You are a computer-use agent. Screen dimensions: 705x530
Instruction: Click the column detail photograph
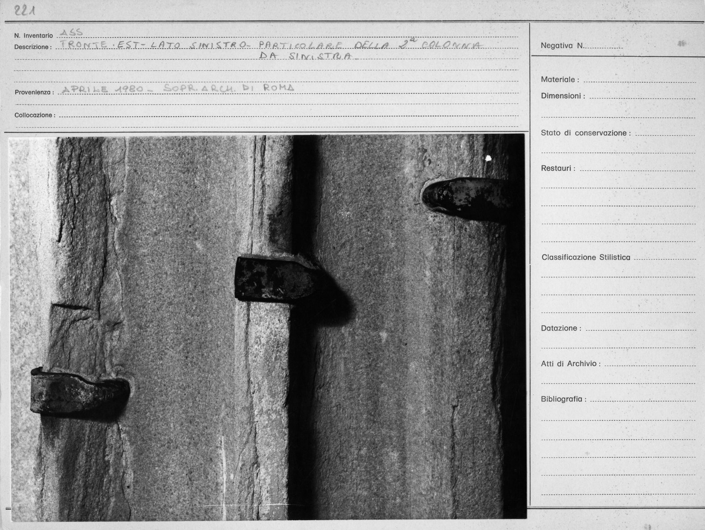tap(268, 327)
